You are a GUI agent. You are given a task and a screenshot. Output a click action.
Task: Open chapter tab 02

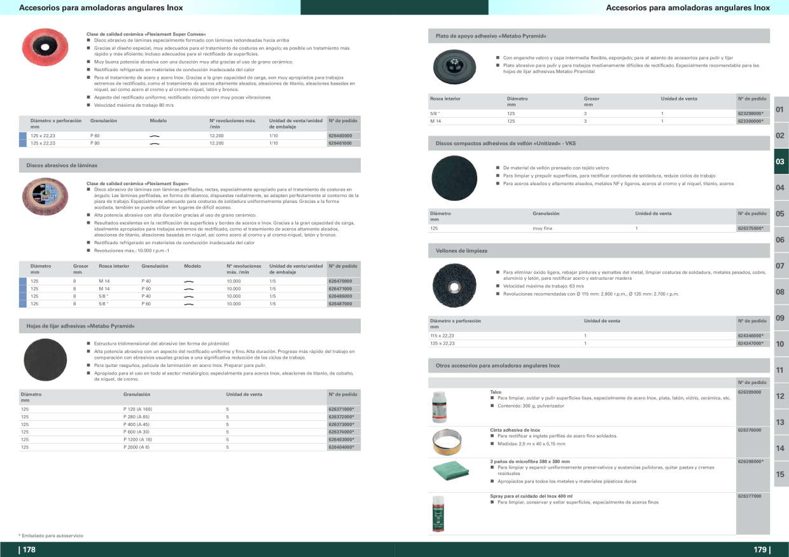pyautogui.click(x=781, y=135)
